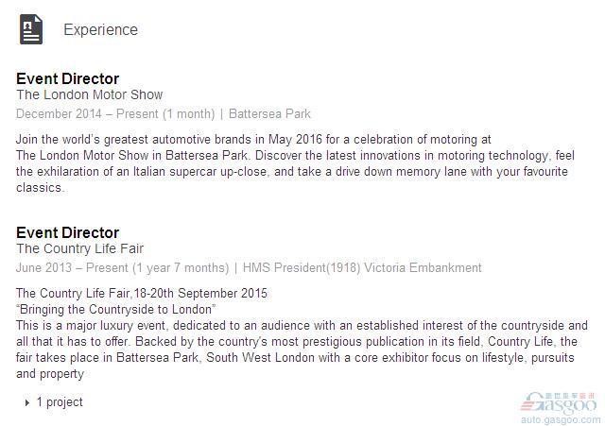Viewport: 605px width, 426px height.
Task: Click the auto.gasgoo.com watermark URL
Action: 561,419
